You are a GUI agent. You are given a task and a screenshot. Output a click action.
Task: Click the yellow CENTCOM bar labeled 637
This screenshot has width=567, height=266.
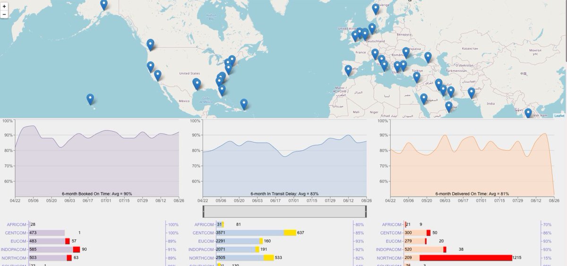(x=290, y=233)
